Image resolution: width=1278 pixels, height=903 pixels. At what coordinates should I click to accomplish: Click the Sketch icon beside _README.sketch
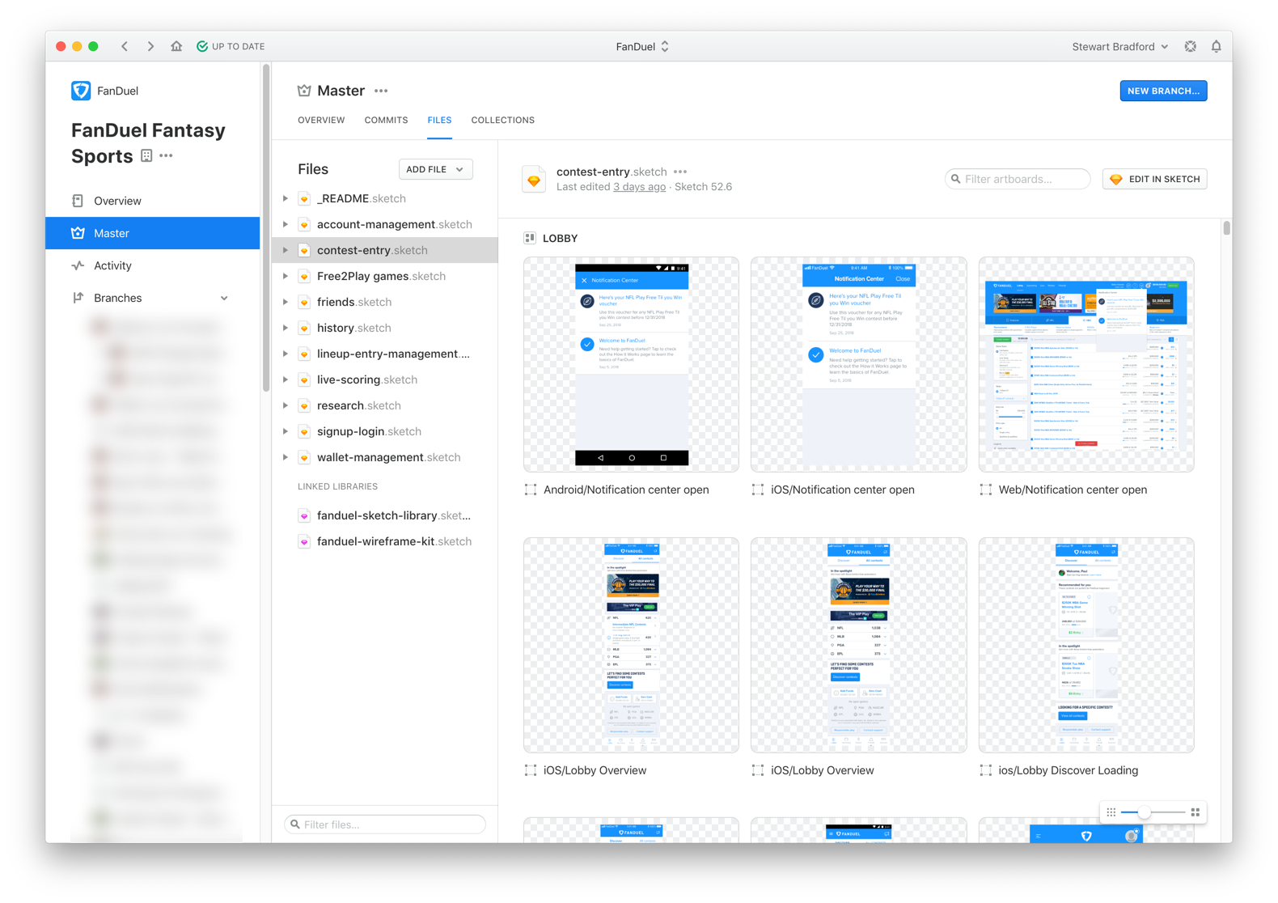click(x=304, y=198)
